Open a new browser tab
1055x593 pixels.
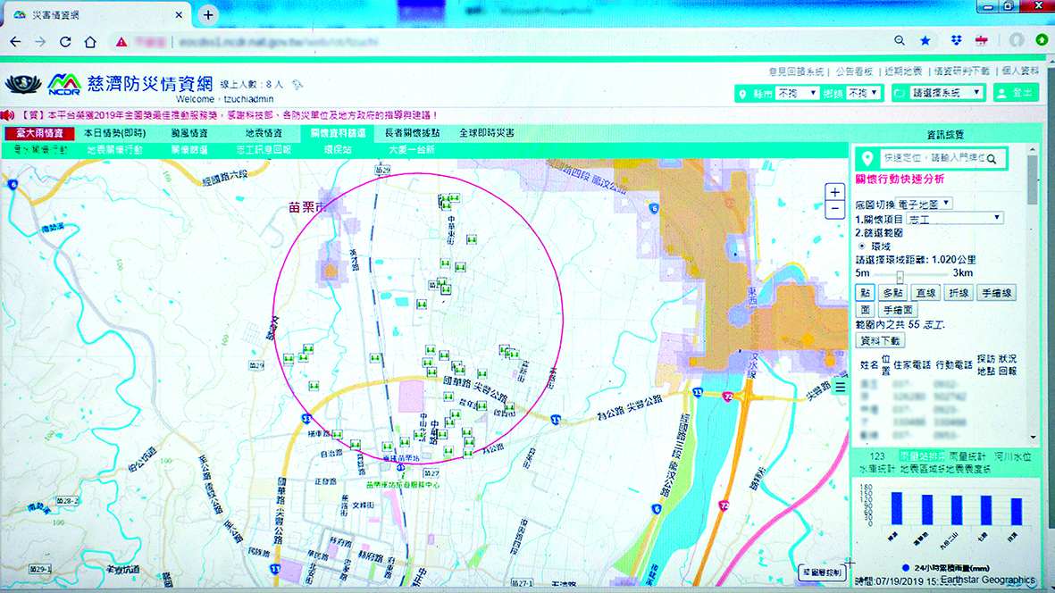point(208,14)
